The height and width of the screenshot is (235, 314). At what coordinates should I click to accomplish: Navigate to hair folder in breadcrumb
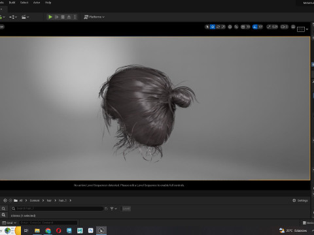[49, 200]
